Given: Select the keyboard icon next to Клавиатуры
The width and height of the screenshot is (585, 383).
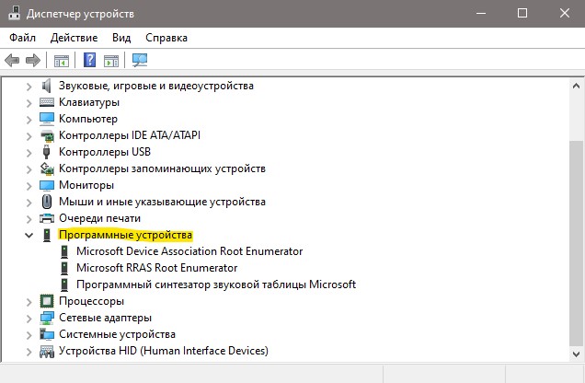Looking at the screenshot, I should 47,102.
